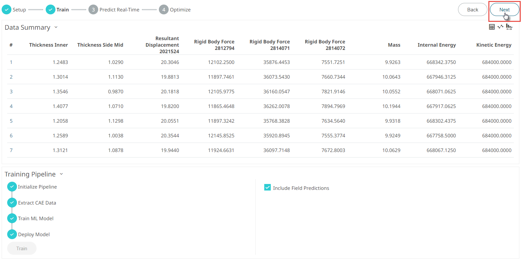Select the Train step checkmark circle
This screenshot has height=260, width=521.
click(50, 10)
